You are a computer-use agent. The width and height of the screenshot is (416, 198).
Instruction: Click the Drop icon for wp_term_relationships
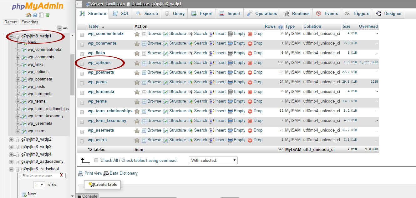250,111
